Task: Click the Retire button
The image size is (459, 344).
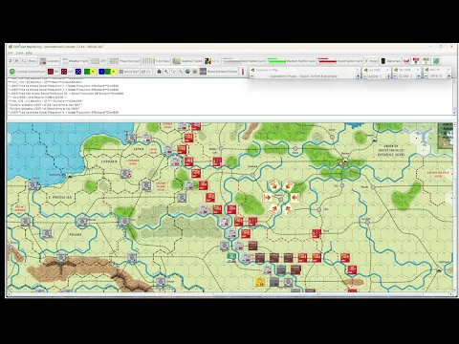Action: coord(32,61)
